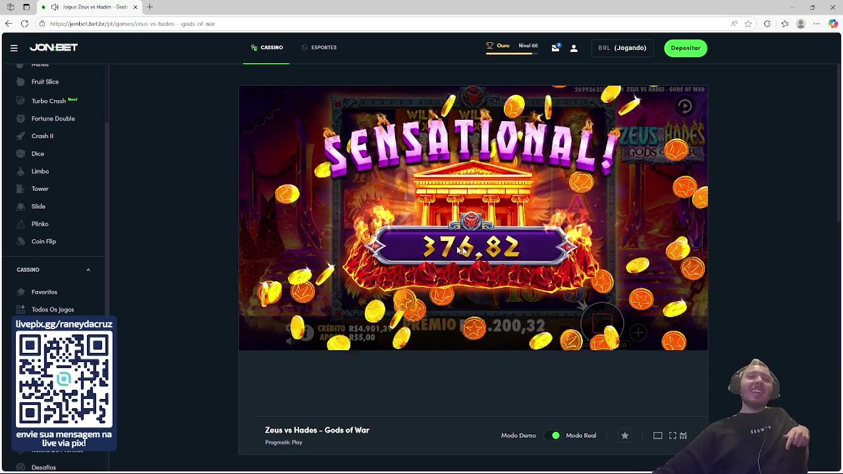The image size is (843, 474).
Task: Open Todos Os Jogos in the sidebar
Action: 53,309
